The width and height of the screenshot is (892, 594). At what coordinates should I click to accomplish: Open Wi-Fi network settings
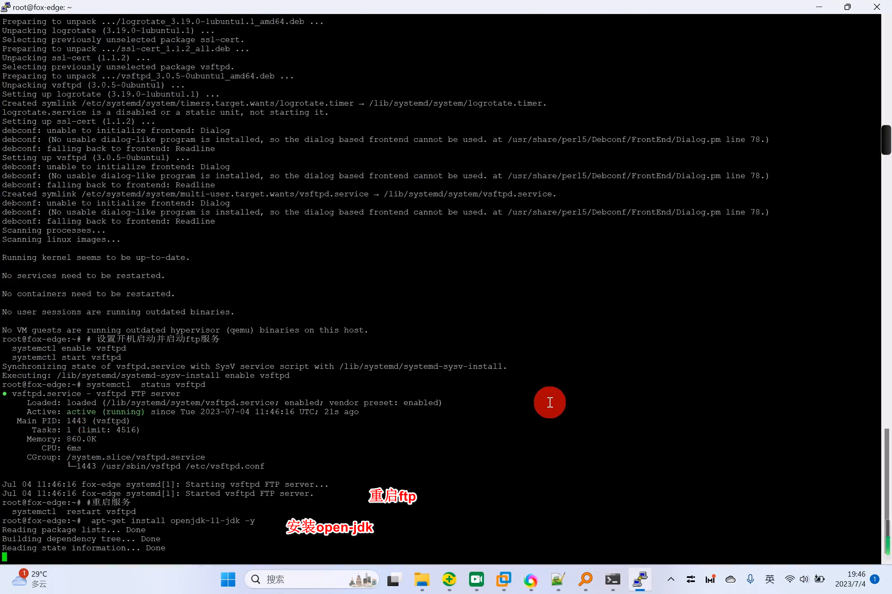click(x=790, y=580)
